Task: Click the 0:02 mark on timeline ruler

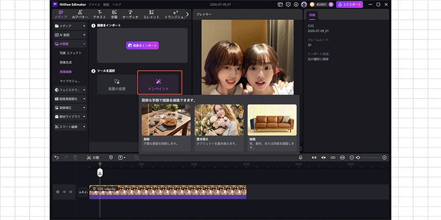Action: 194,164
